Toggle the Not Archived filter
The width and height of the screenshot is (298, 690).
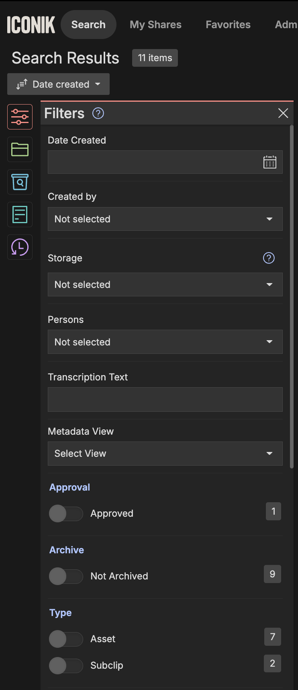[x=66, y=576]
